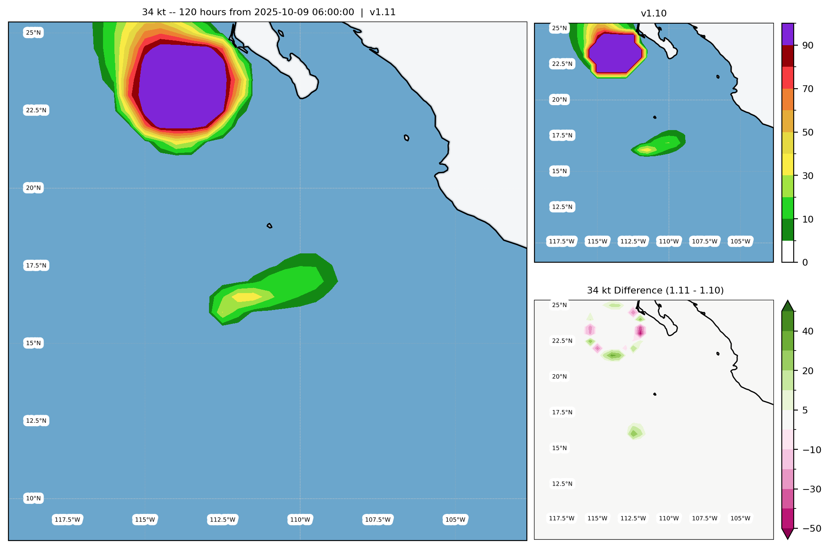Click the 25°N latitude label on main map
The height and width of the screenshot is (549, 830).
[33, 33]
